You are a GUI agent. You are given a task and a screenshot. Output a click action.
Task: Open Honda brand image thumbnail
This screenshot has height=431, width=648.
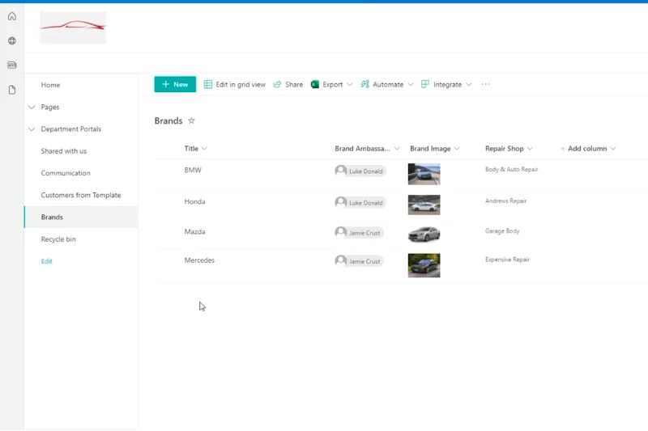click(x=424, y=205)
